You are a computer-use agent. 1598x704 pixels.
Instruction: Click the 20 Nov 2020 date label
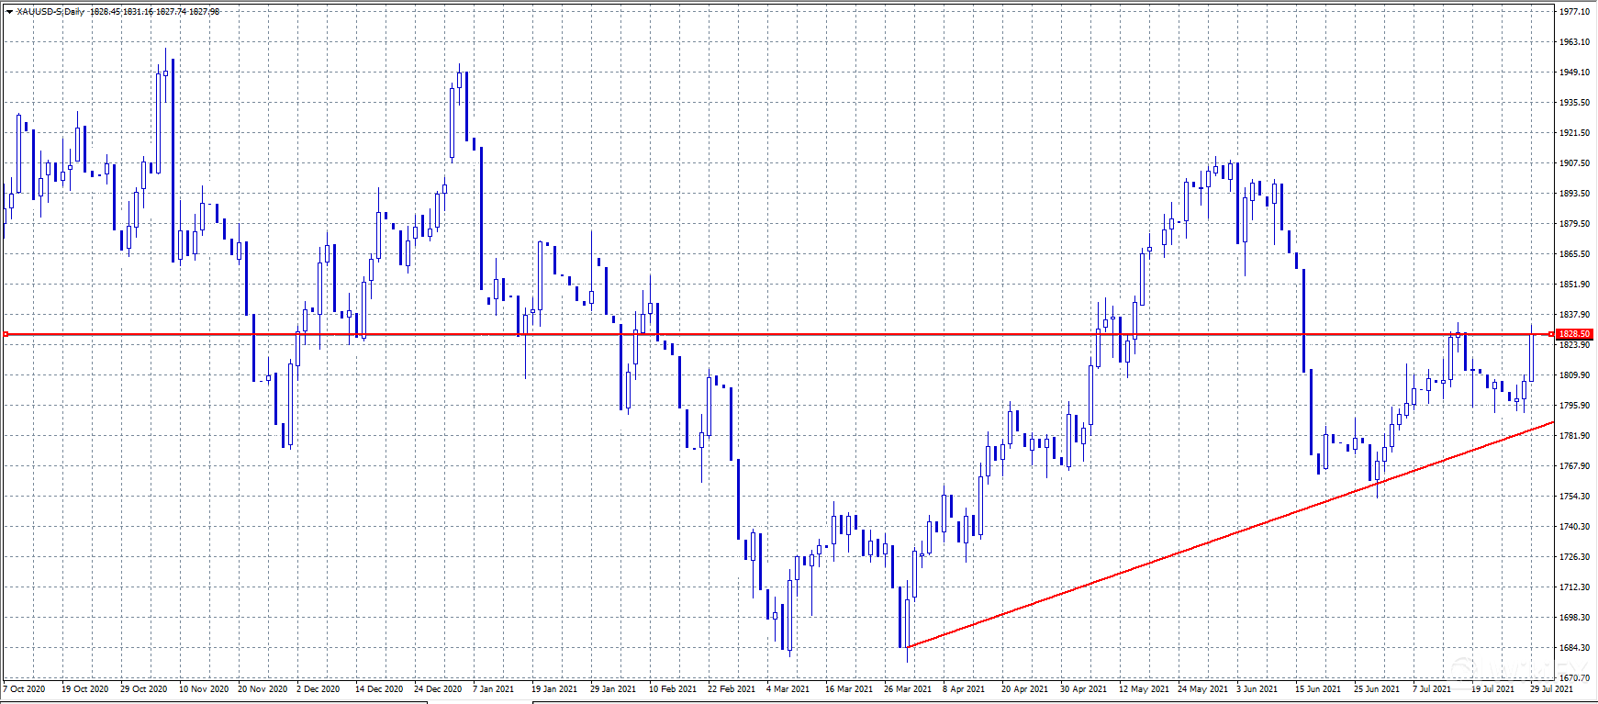tap(263, 689)
